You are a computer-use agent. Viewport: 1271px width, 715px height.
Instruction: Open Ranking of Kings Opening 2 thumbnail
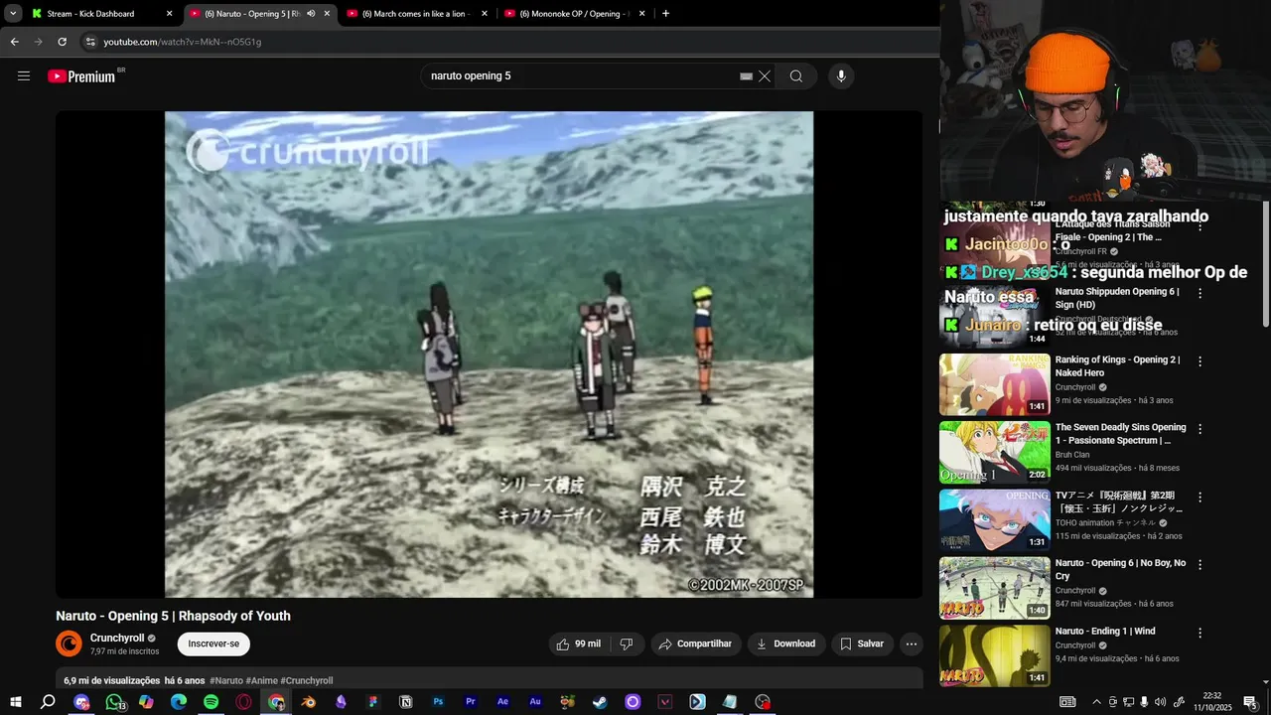994,384
